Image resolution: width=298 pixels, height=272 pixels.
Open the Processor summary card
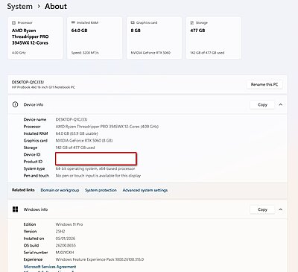(x=35, y=38)
